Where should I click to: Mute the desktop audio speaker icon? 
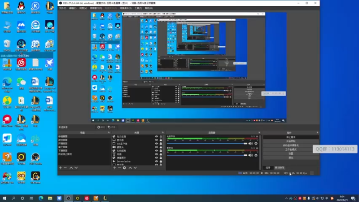point(250,144)
